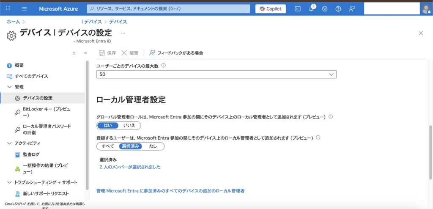This screenshot has height=209, width=433.
Task: Click the sidebar expand/collapse arrows icon
Action: 74,53
